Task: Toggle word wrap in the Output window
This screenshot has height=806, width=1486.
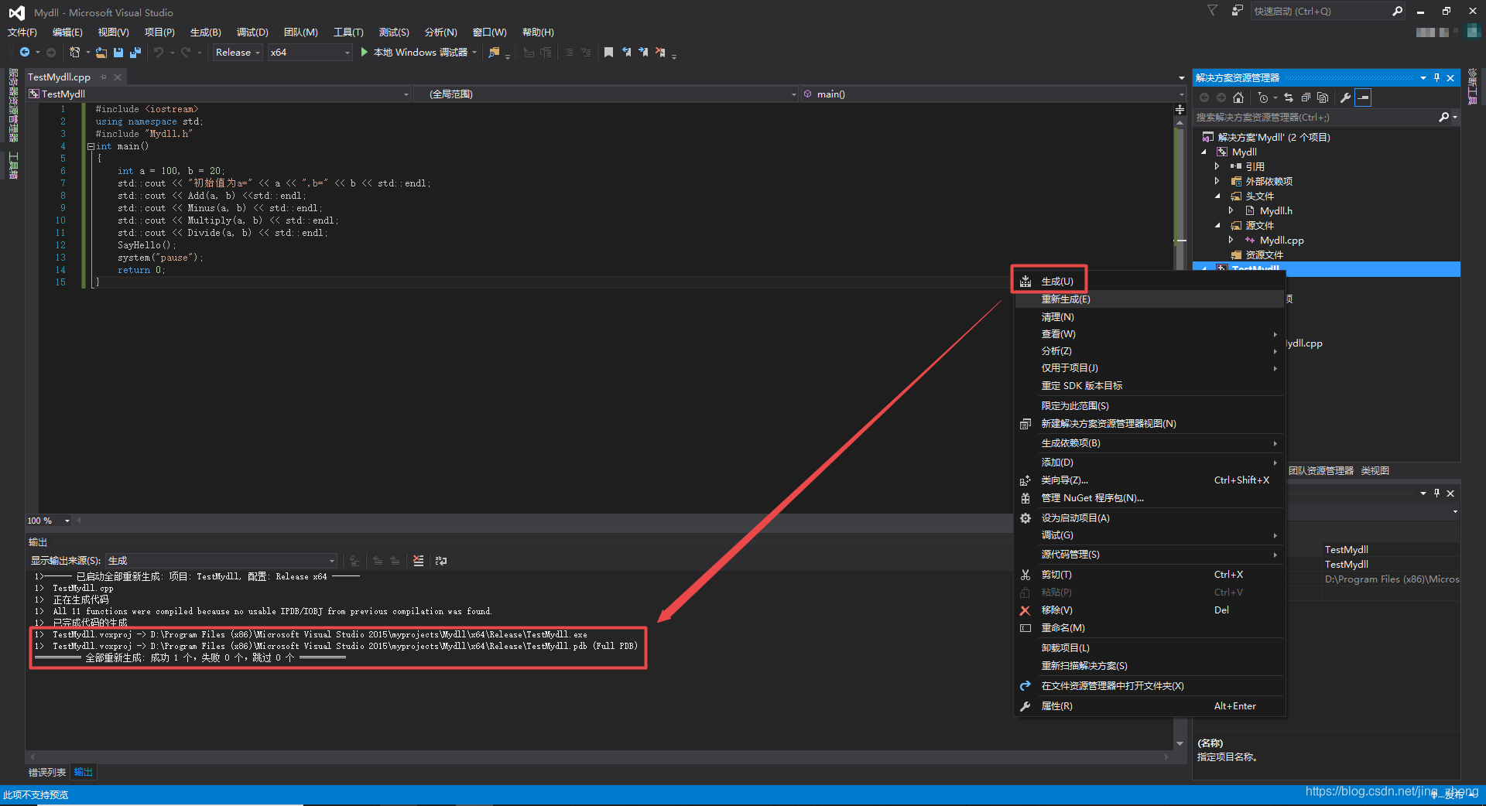Action: [x=441, y=561]
